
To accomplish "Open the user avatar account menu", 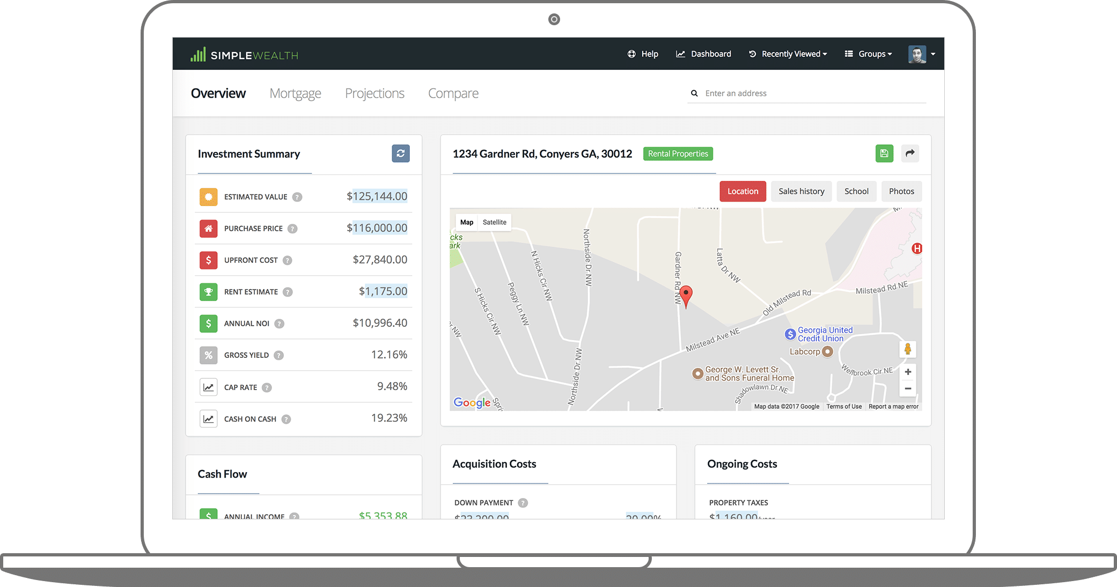I will tap(921, 54).
